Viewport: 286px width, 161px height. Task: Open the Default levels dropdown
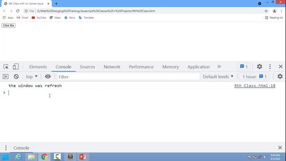tap(218, 76)
